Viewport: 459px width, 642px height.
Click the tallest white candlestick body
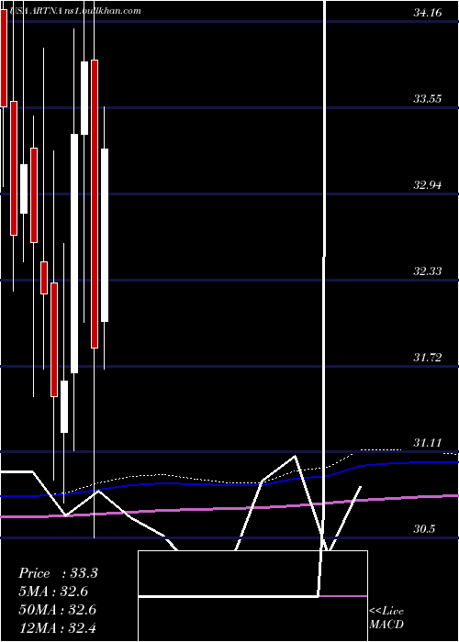tap(74, 253)
